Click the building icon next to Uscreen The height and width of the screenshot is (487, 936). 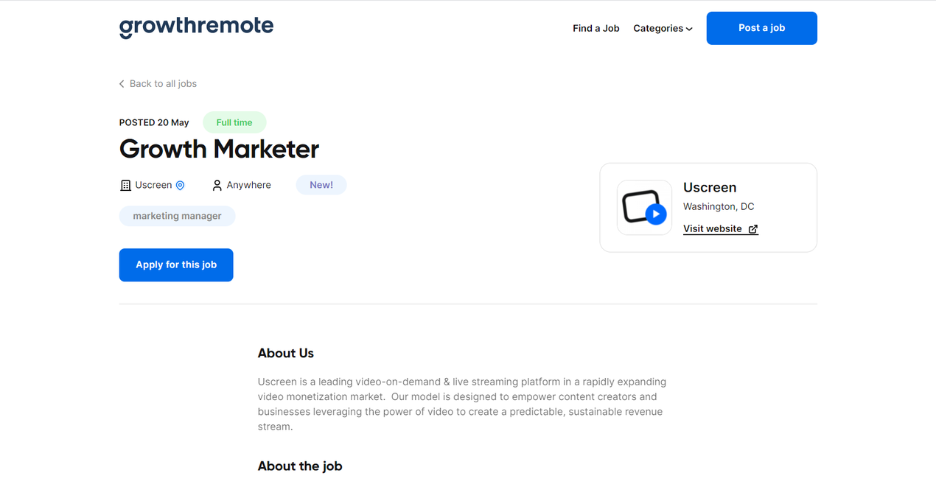click(125, 185)
